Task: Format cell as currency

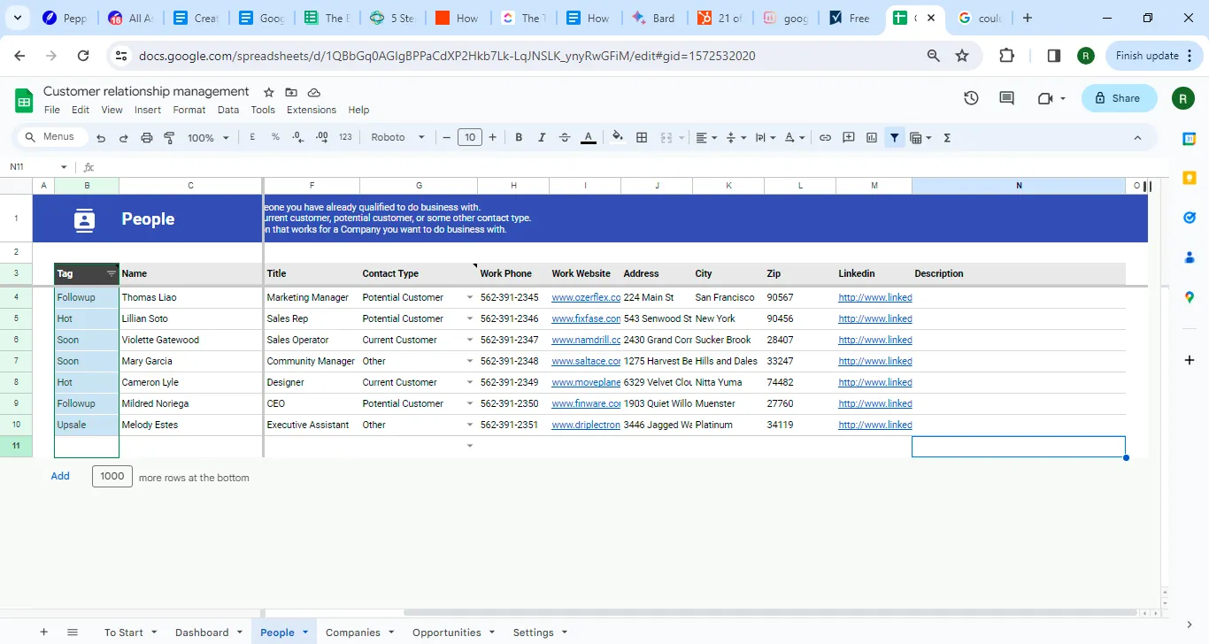Action: pos(252,137)
